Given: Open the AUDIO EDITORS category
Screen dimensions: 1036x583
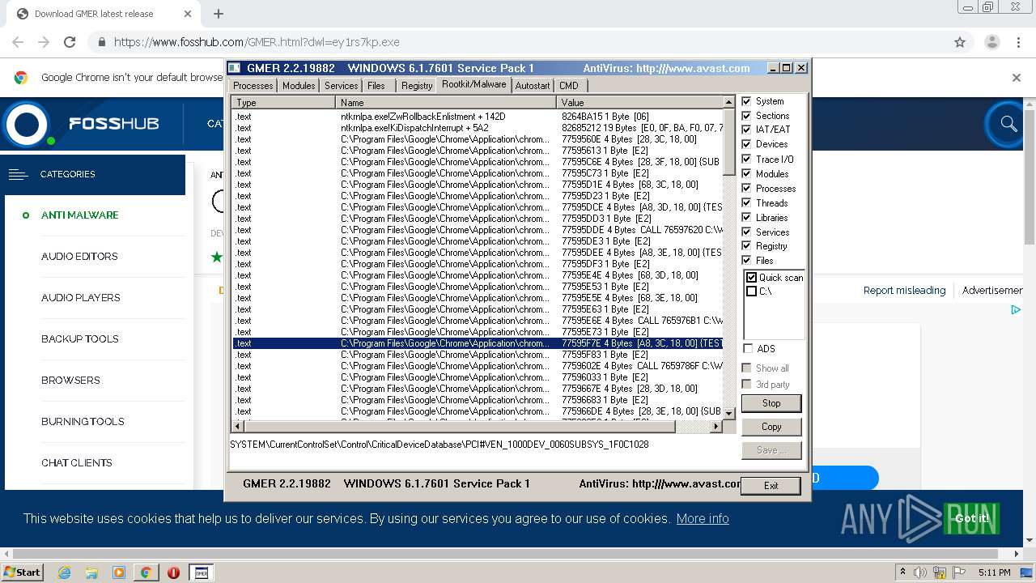Looking at the screenshot, I should (79, 257).
